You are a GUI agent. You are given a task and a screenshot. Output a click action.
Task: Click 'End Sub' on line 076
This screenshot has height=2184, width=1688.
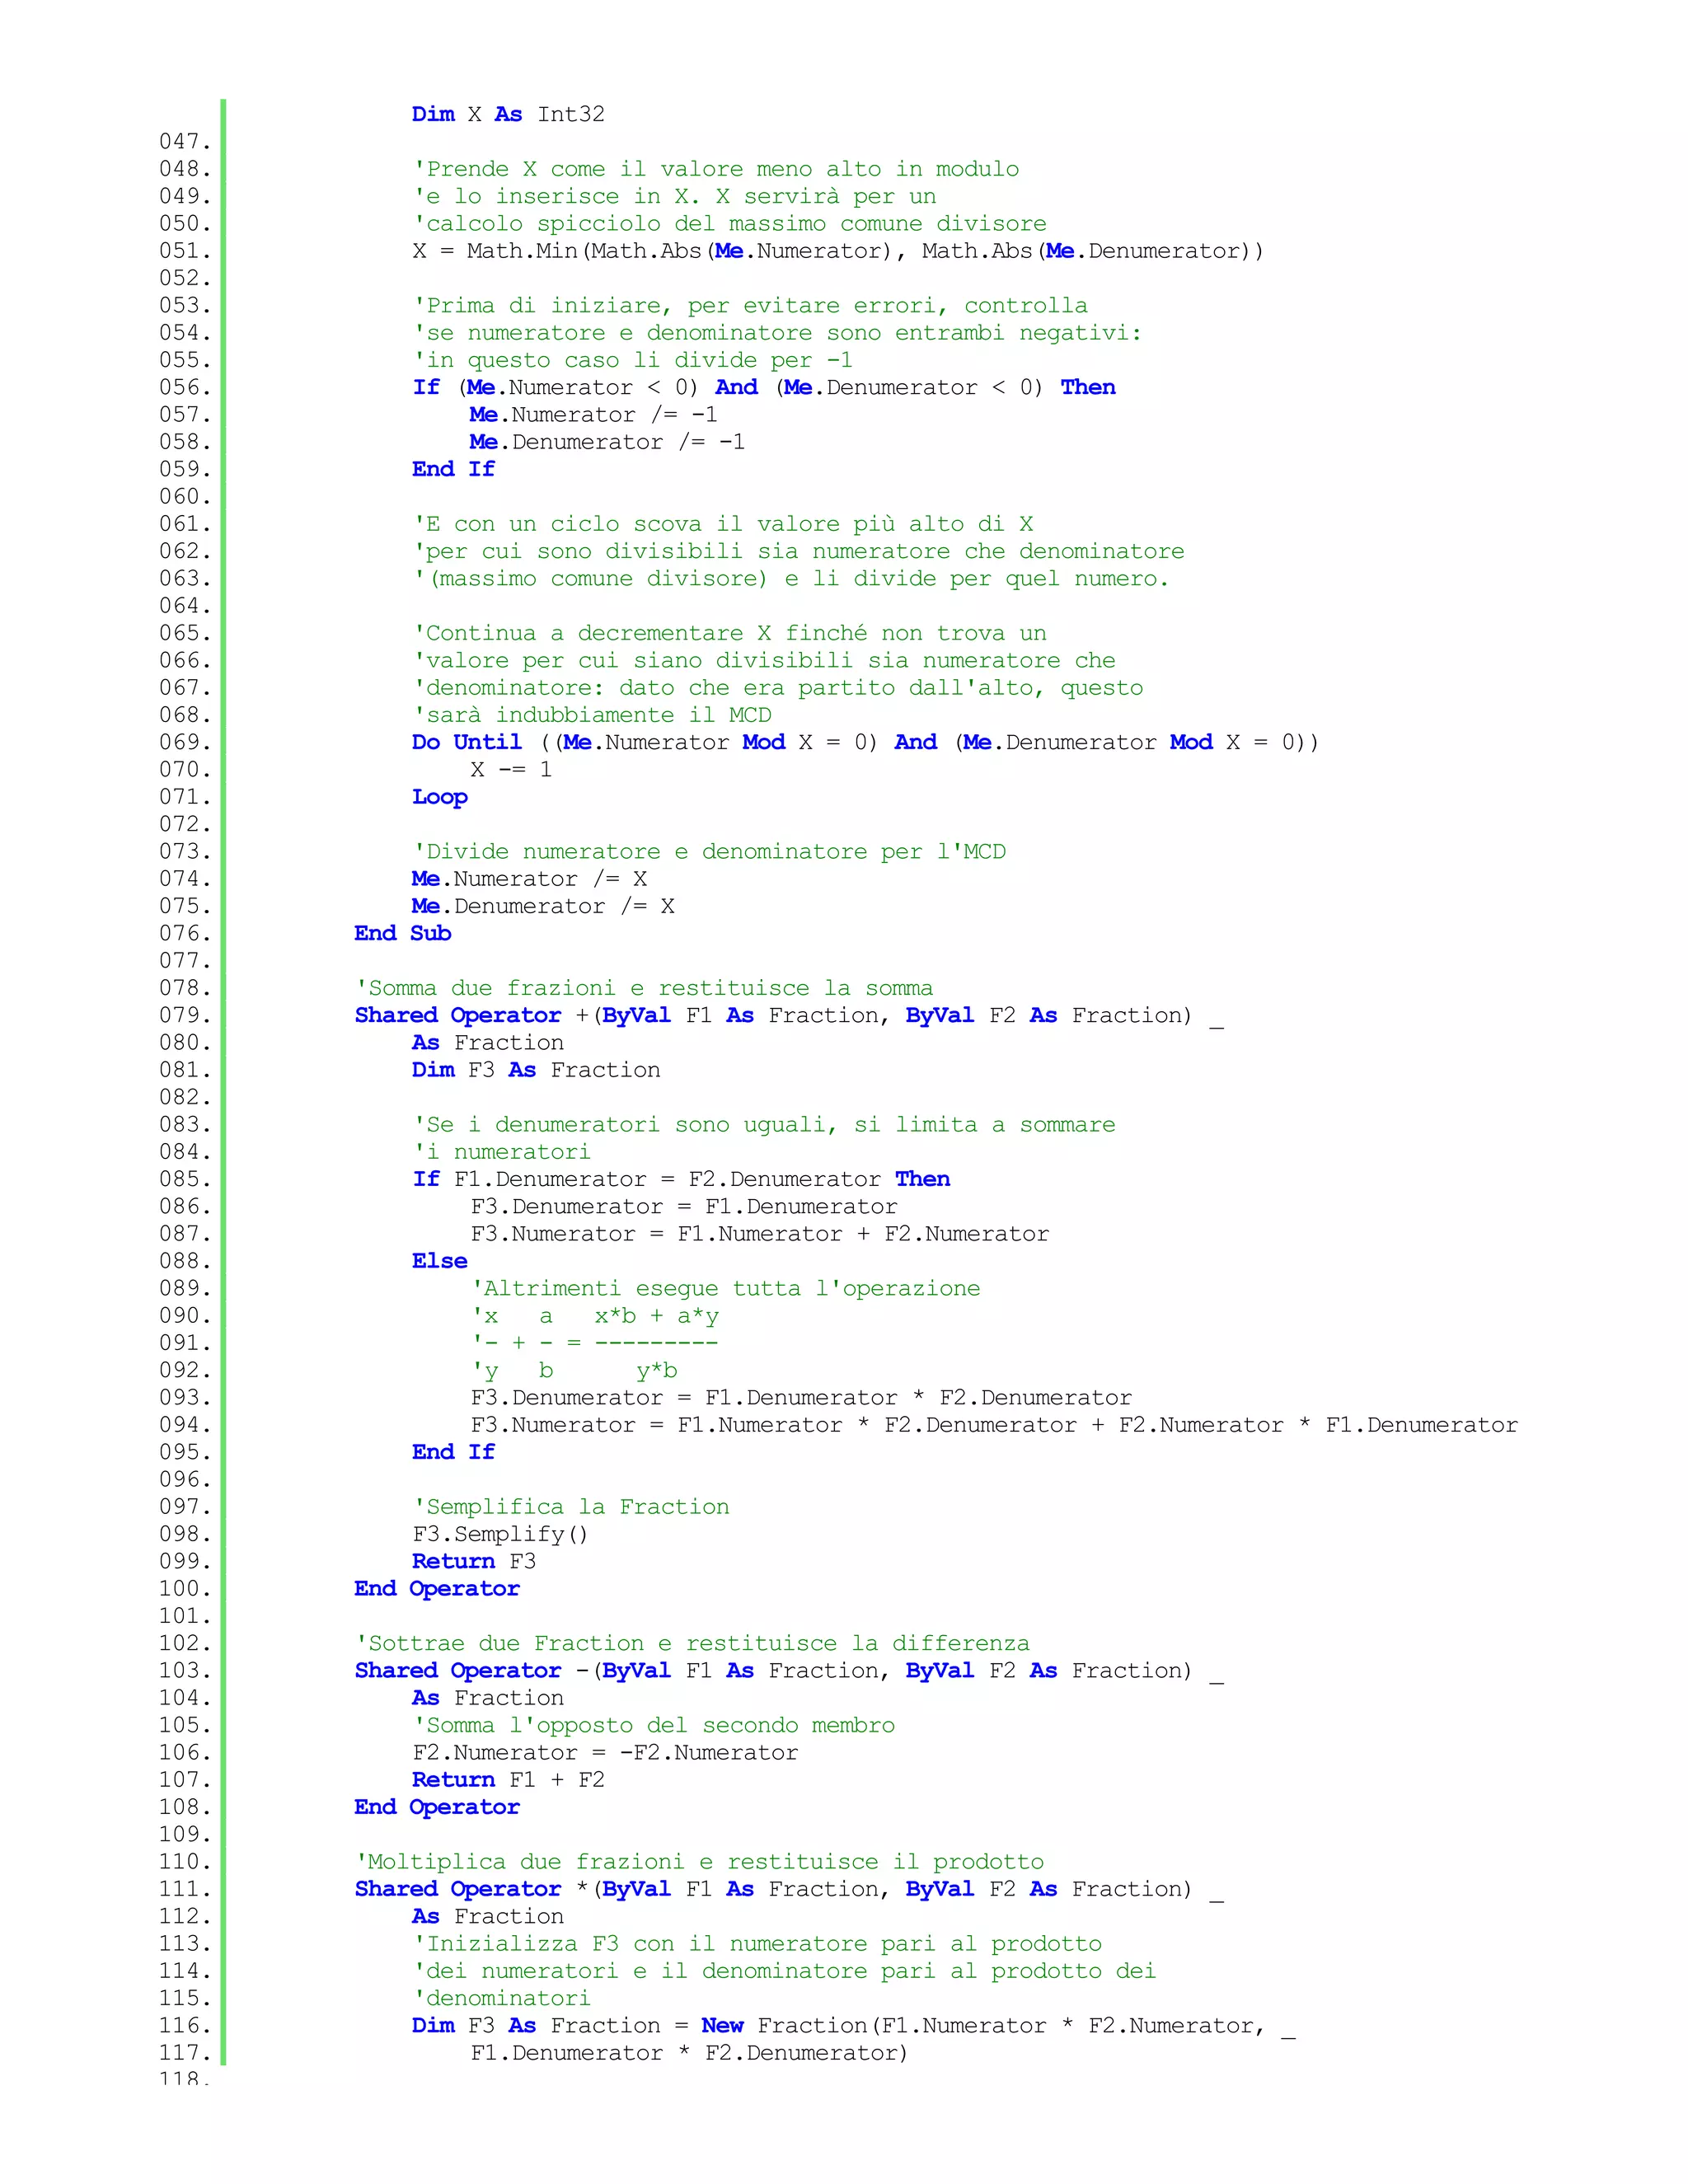(402, 933)
